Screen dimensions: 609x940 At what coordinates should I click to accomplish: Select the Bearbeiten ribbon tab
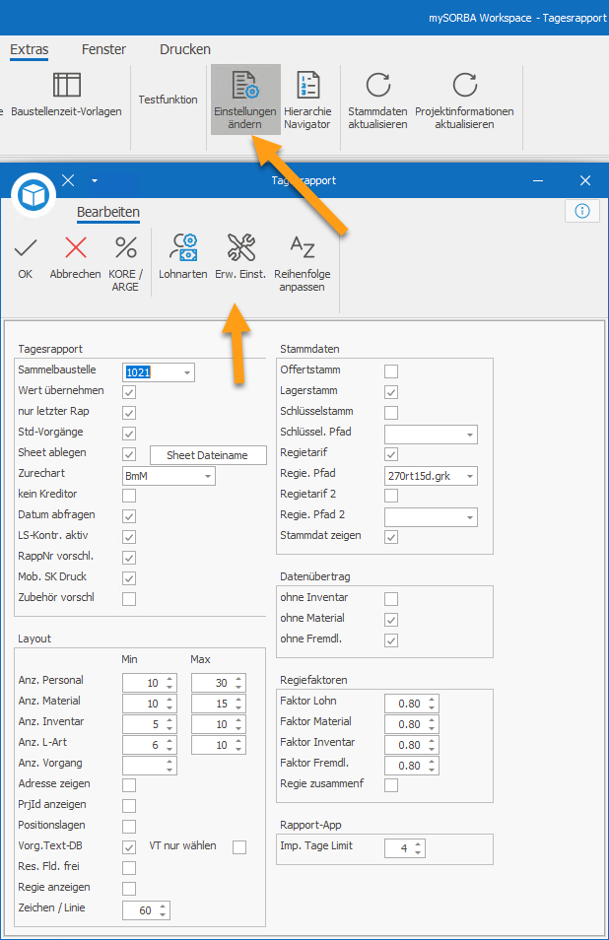click(108, 212)
